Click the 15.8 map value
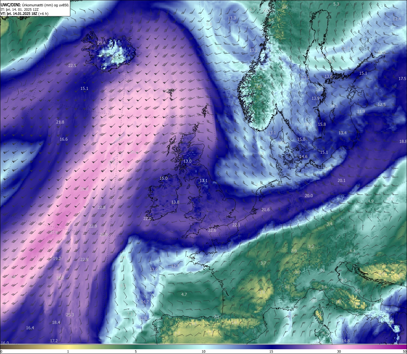 322,124
